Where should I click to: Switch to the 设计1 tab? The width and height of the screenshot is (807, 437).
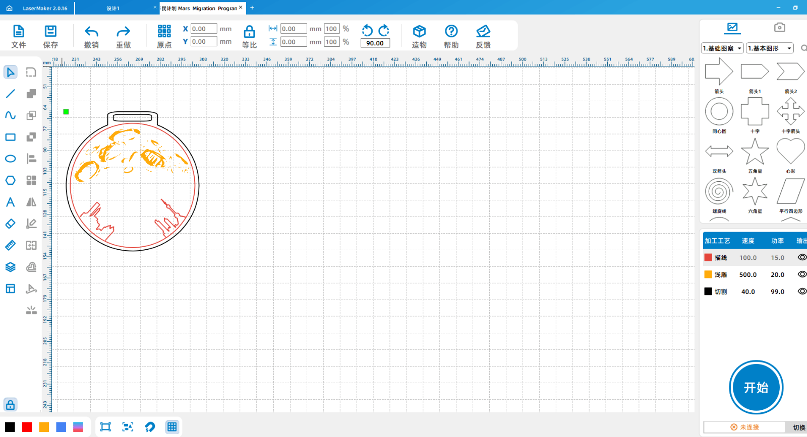(x=113, y=8)
